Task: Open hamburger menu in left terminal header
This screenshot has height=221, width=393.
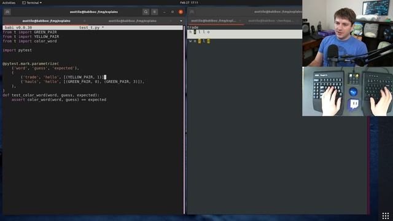Action: pyautogui.click(x=154, y=12)
